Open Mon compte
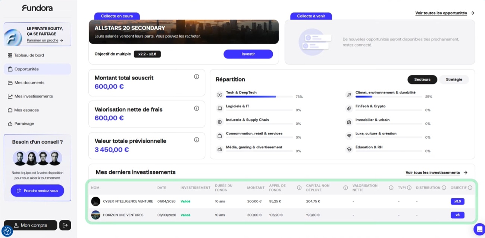The image size is (485, 238). 31,225
